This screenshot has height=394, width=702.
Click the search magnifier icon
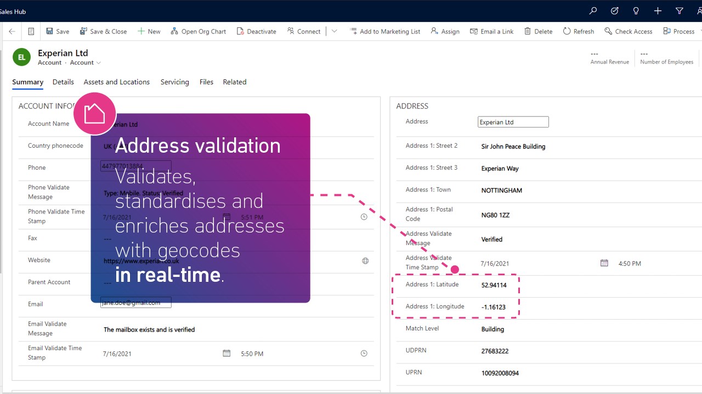(x=593, y=11)
